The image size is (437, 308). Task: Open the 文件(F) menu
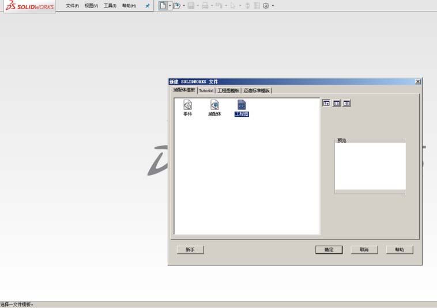[x=72, y=6]
